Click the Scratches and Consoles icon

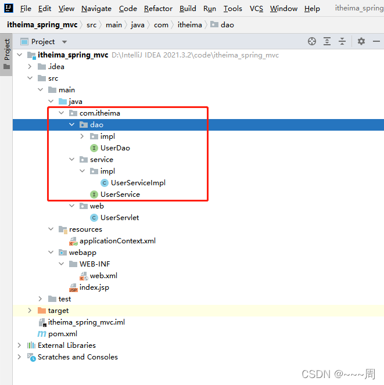[31, 357]
